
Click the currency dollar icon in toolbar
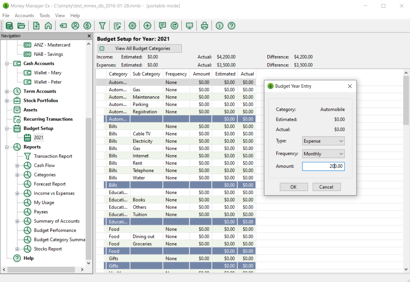[x=87, y=26]
